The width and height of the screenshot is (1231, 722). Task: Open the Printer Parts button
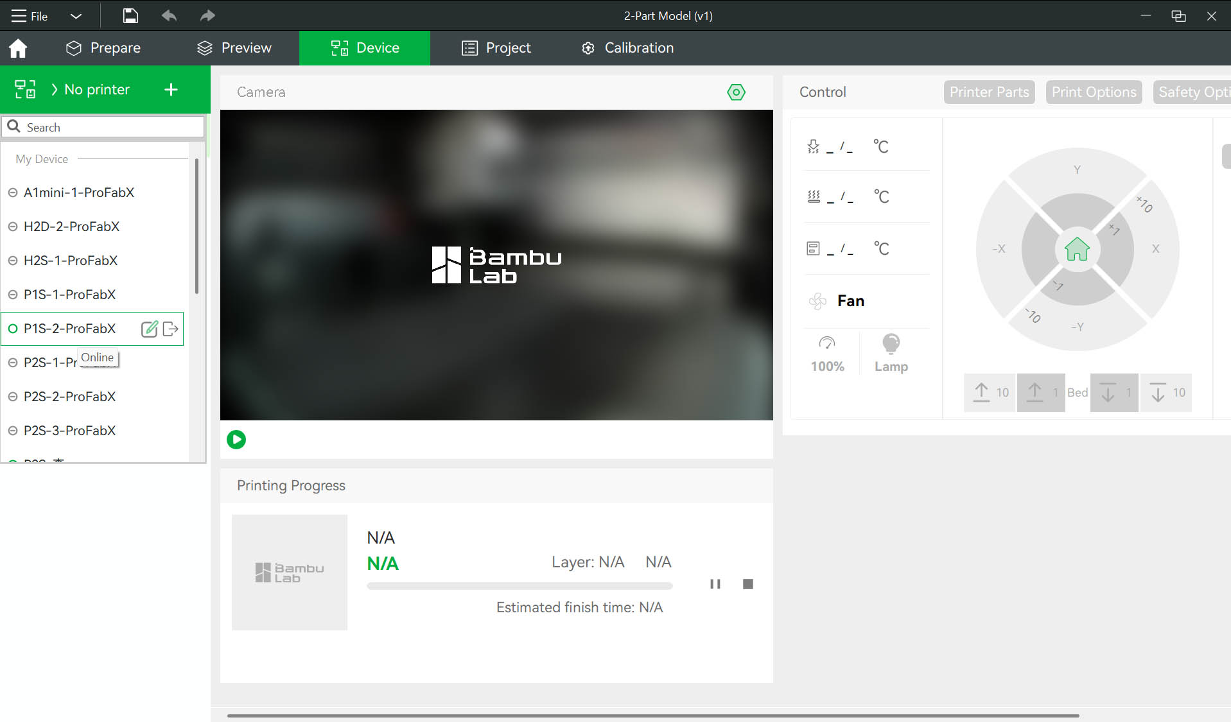point(989,92)
